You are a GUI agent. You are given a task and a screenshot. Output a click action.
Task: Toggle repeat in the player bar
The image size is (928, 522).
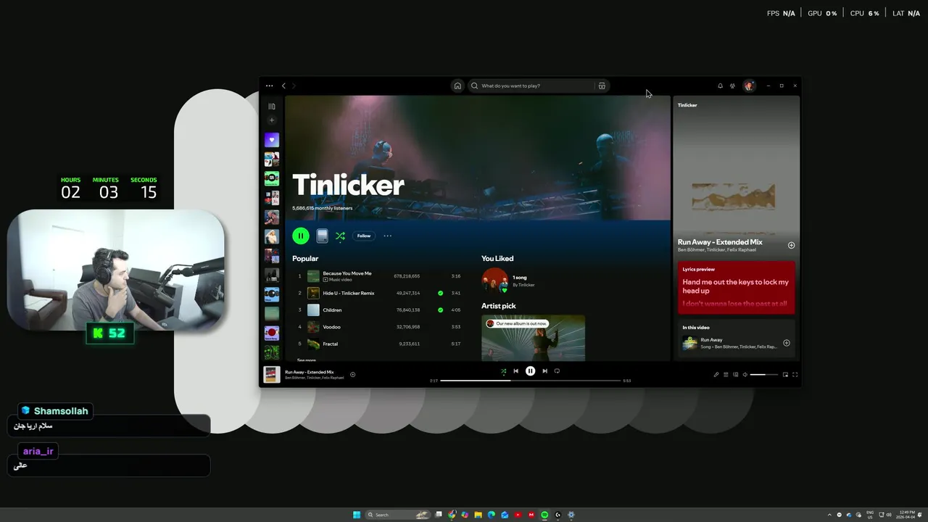(x=557, y=371)
